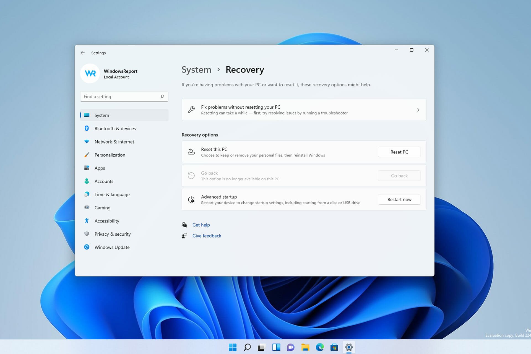Click System in the breadcrumb
Screen dimensions: 531x354
coord(196,70)
